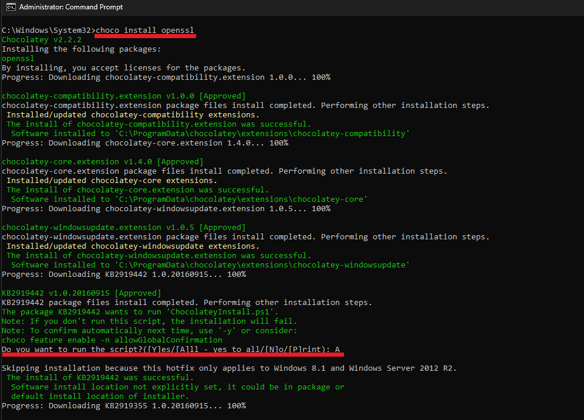
Task: Click the 'Do you want to run the script?' prompt
Action: click(171, 349)
